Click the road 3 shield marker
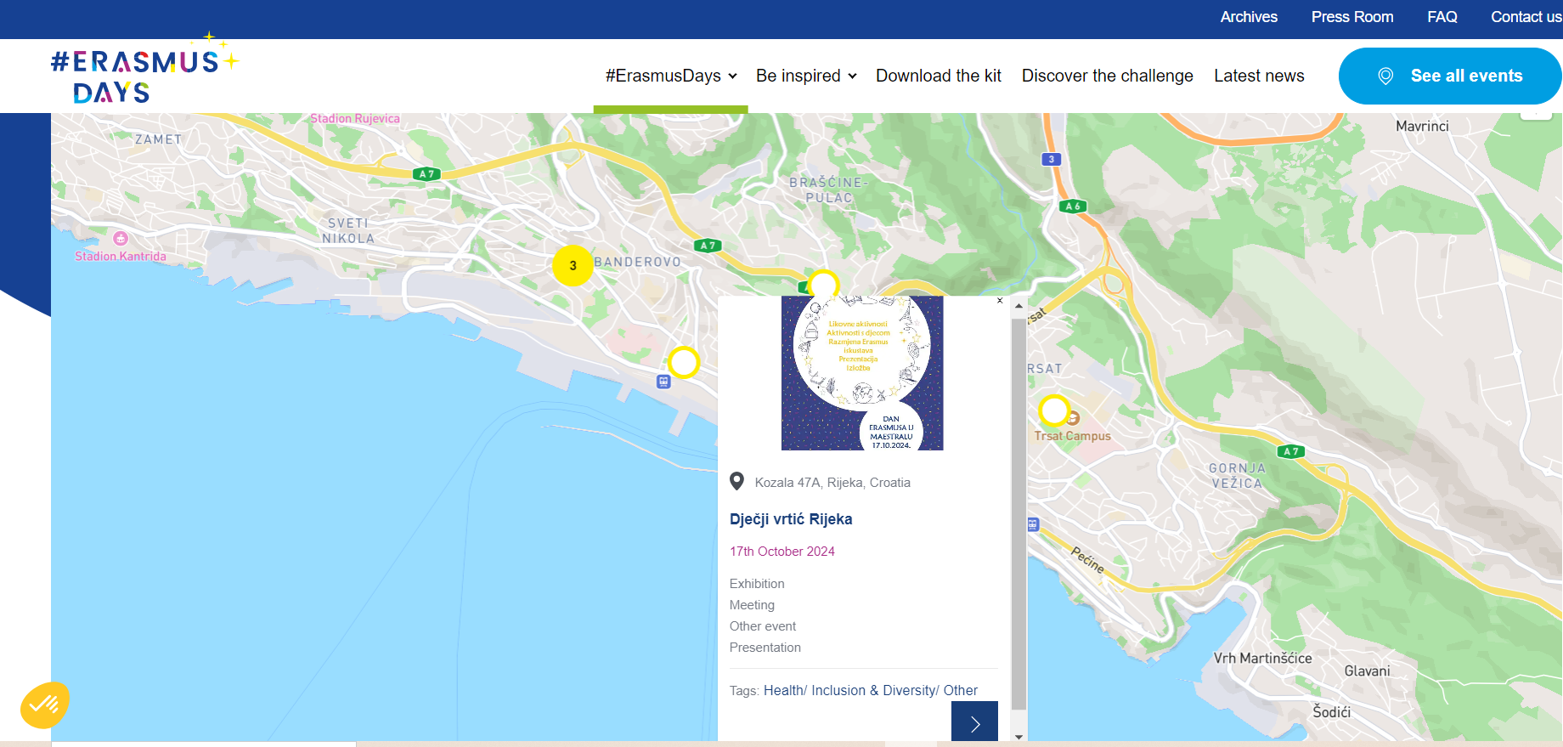This screenshot has height=747, width=1563. (1051, 159)
